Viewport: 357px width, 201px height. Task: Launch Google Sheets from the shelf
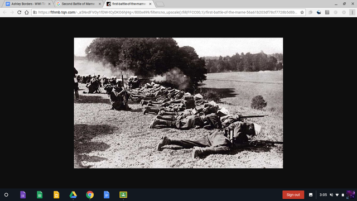coord(40,195)
